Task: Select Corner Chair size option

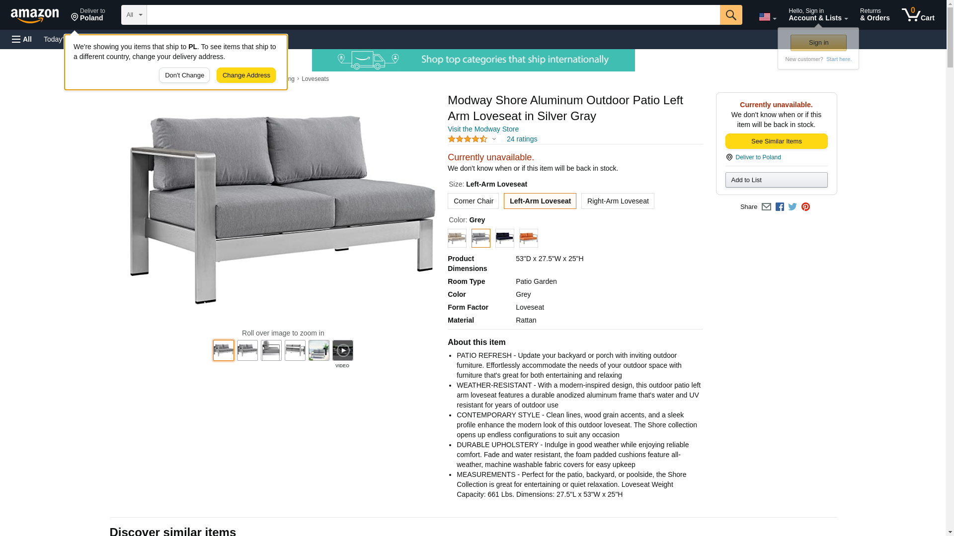Action: pyautogui.click(x=473, y=201)
